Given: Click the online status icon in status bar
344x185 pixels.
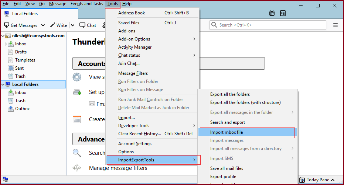Looking at the screenshot, I should pyautogui.click(x=6, y=179).
